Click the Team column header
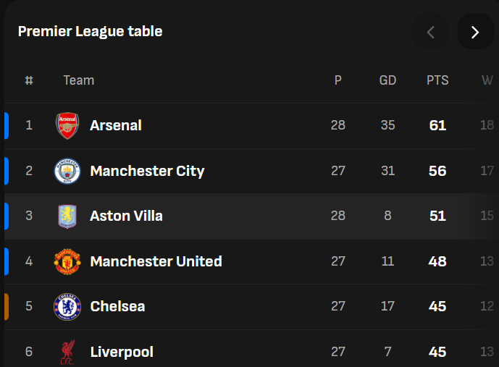Screen dimensions: 499x367 (x=78, y=80)
